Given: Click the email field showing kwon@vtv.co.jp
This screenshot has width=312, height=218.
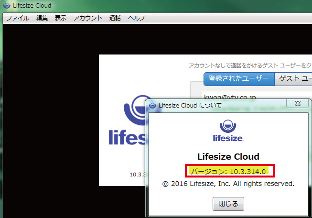Looking at the screenshot, I should click(x=257, y=95).
